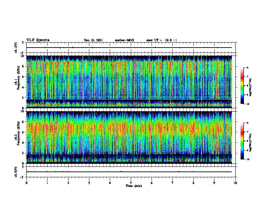265x205 pixels.
Task: Click the ch.2 color bar PSD unit label
Action: coord(251,142)
